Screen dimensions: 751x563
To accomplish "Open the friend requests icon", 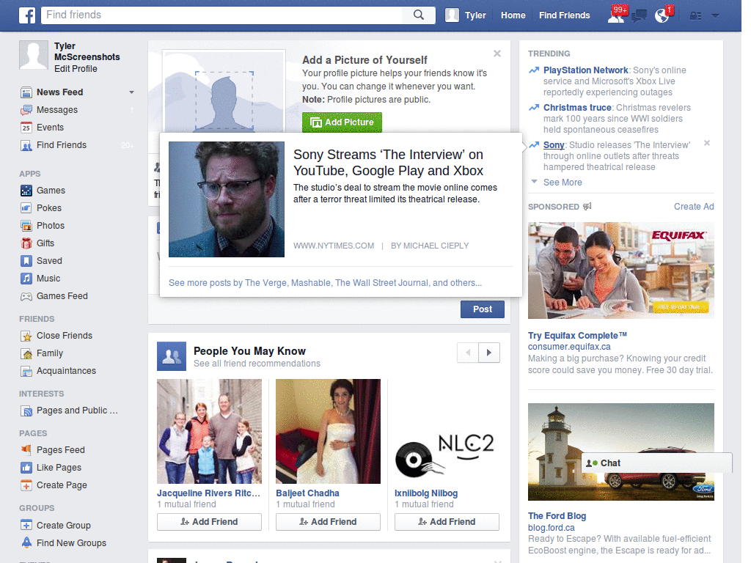I will (x=615, y=15).
